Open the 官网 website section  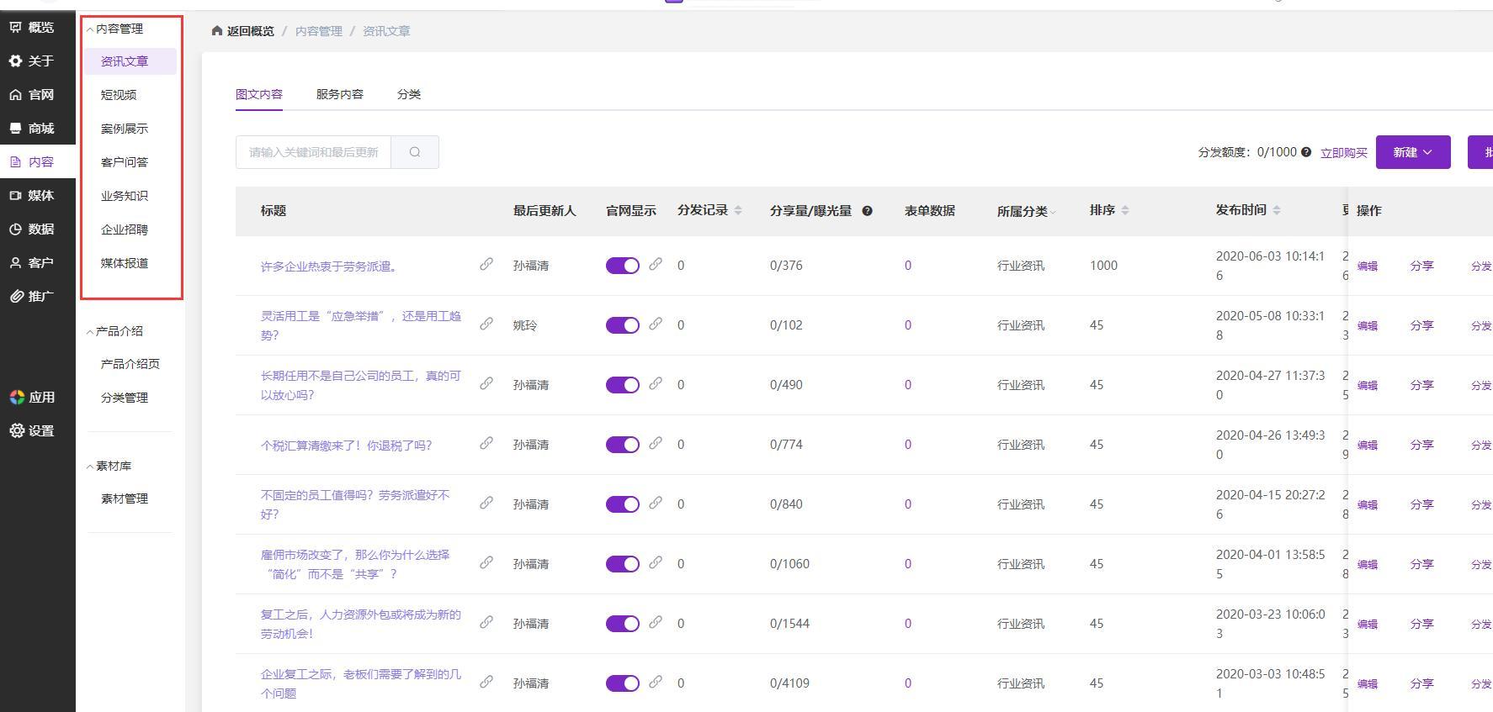coord(32,95)
